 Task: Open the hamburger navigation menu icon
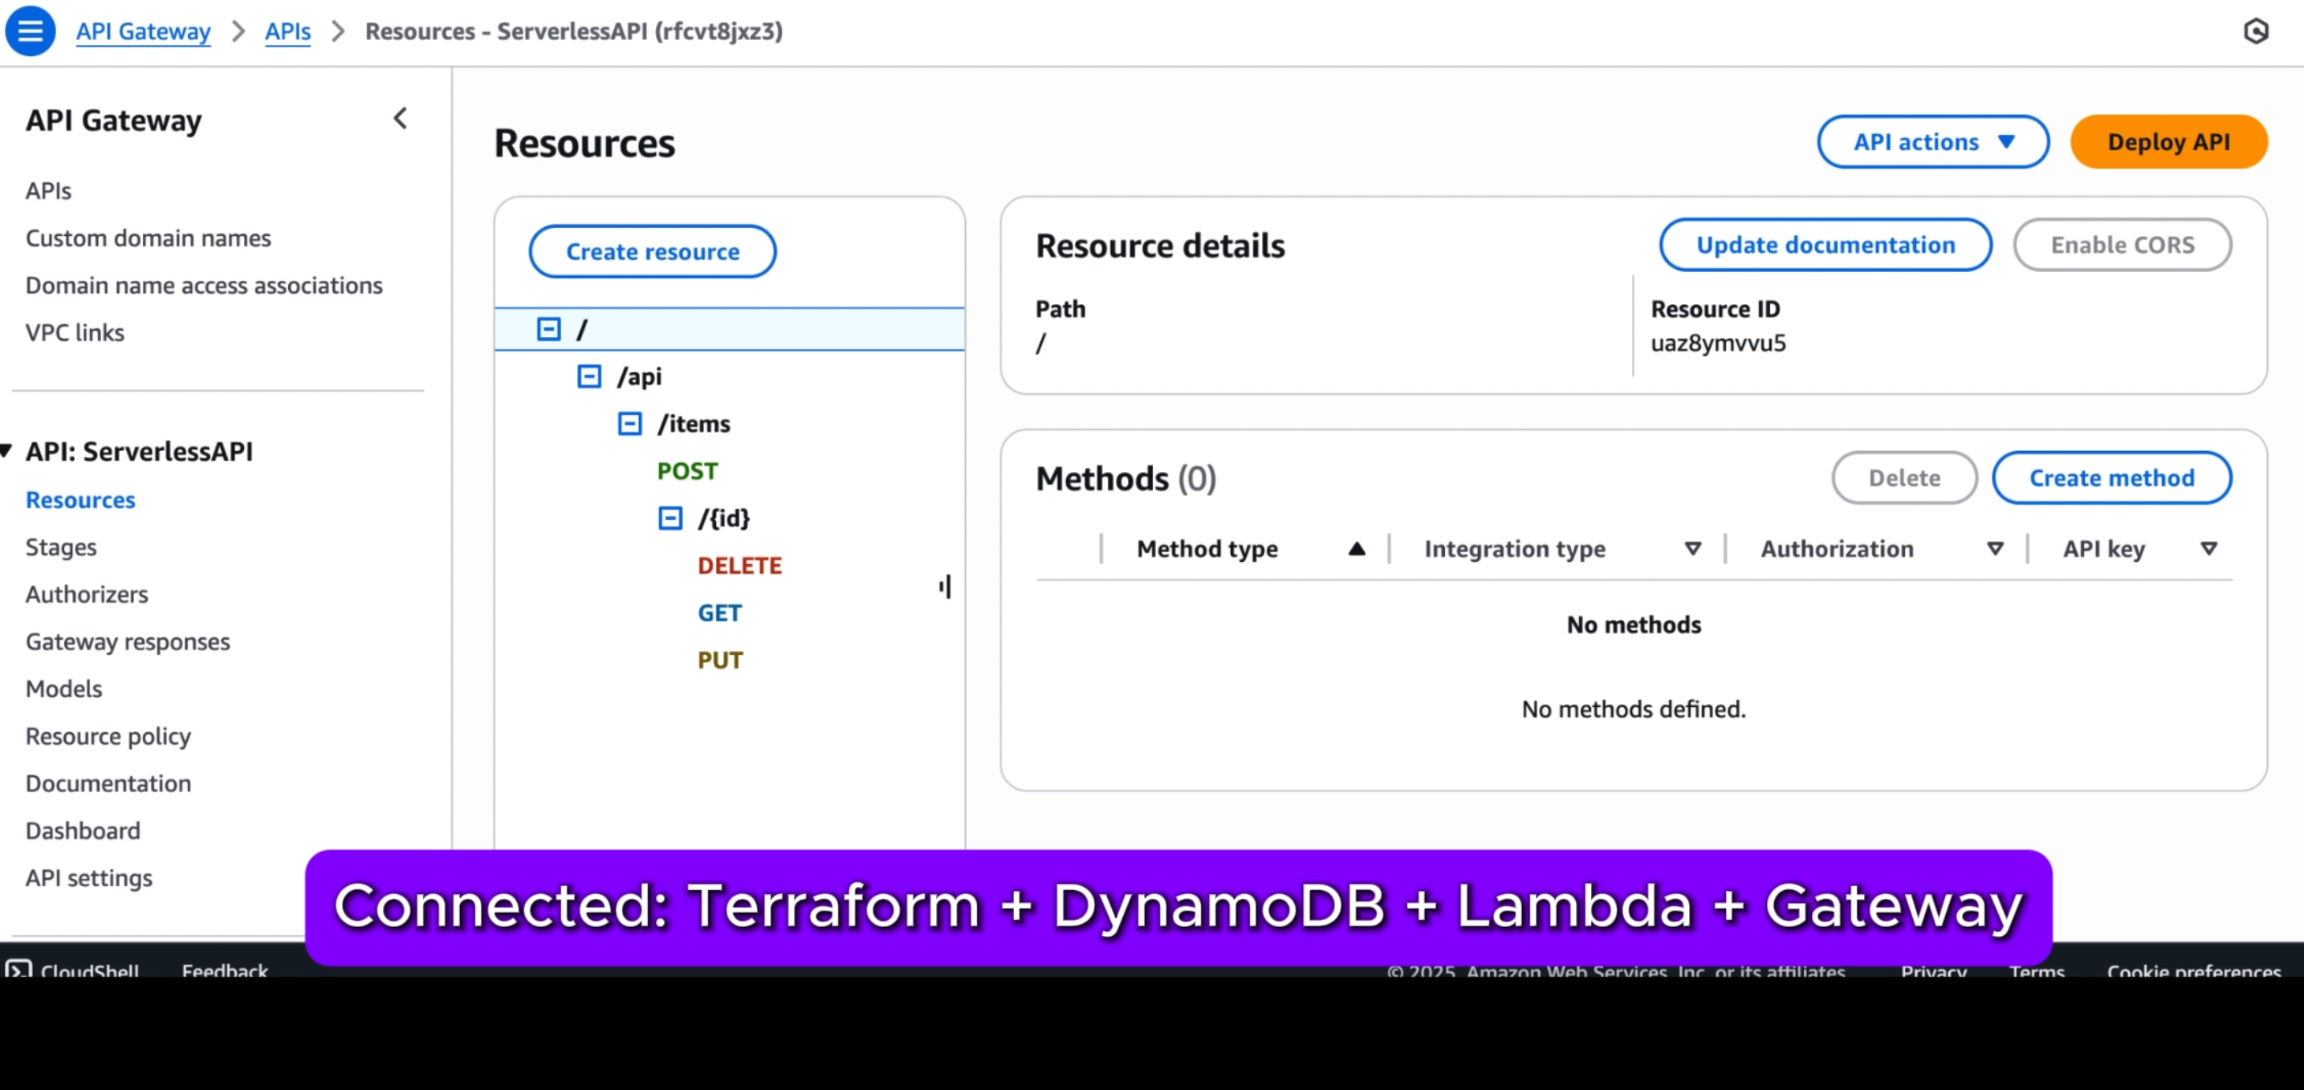point(30,31)
